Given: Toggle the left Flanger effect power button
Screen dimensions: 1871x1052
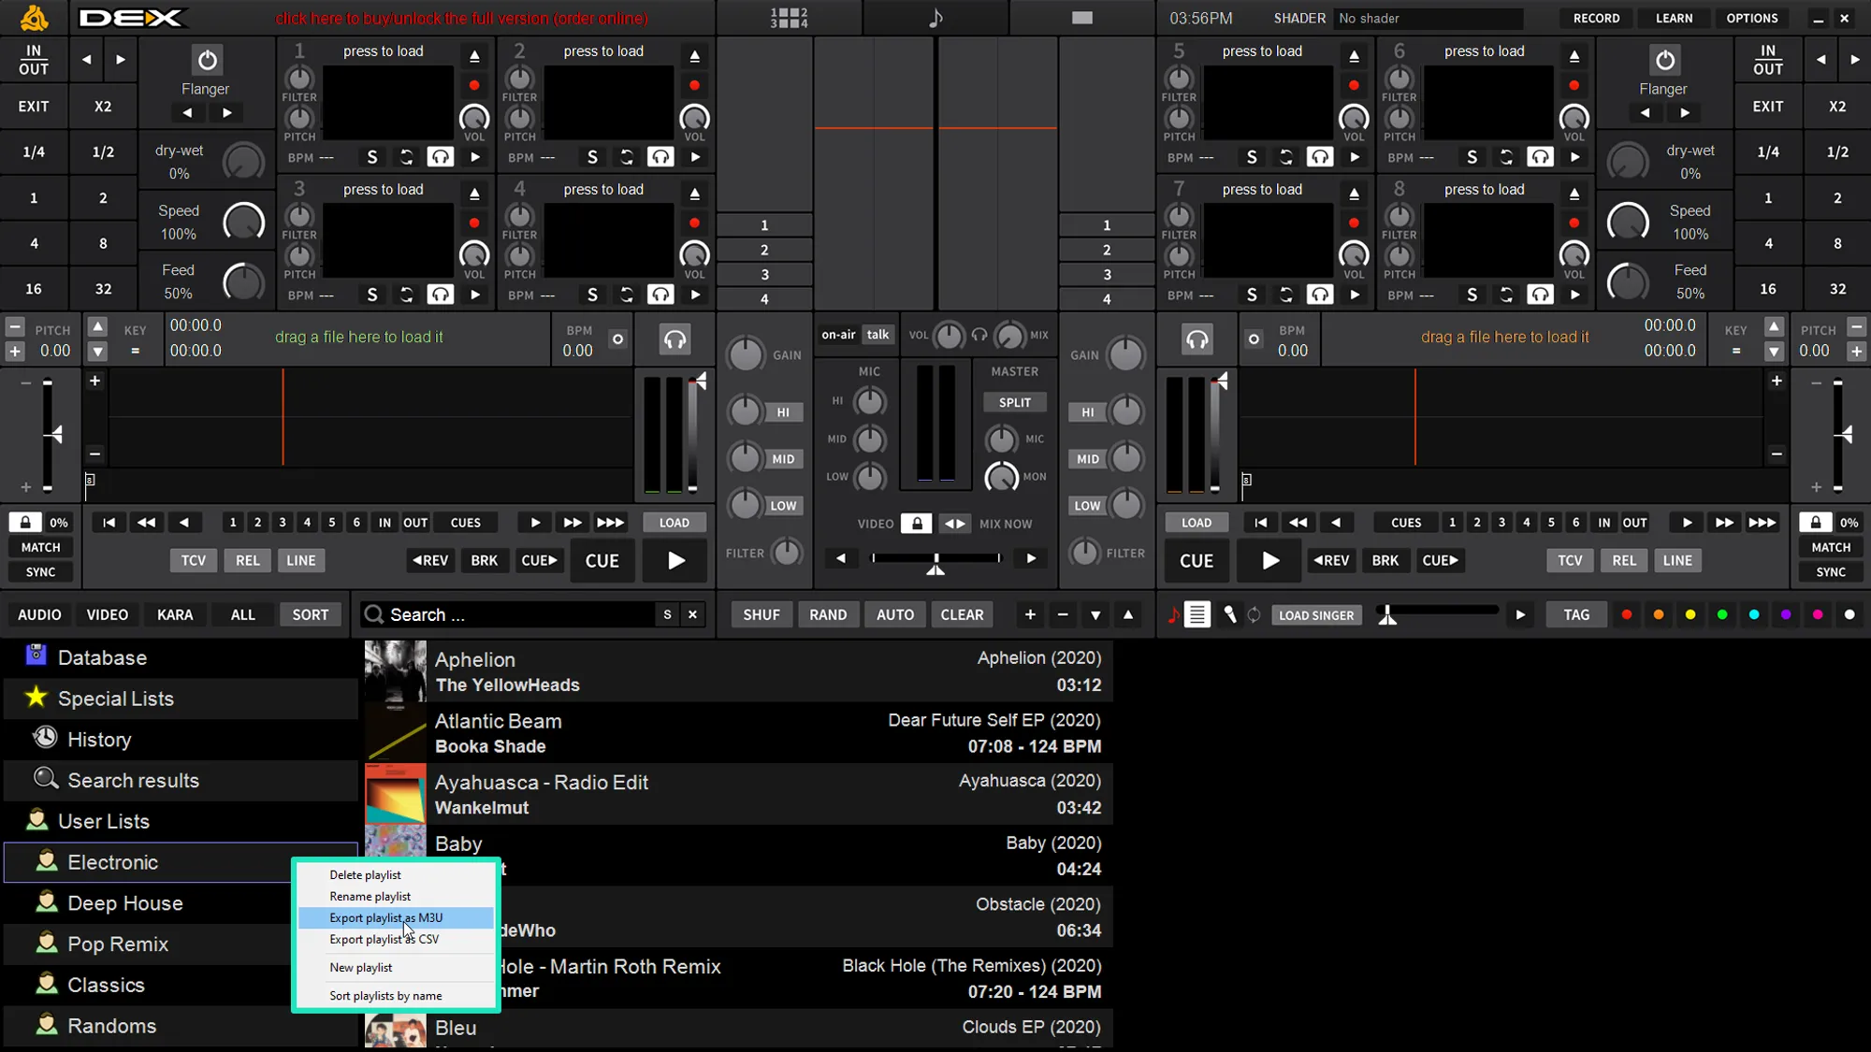Looking at the screenshot, I should (207, 61).
